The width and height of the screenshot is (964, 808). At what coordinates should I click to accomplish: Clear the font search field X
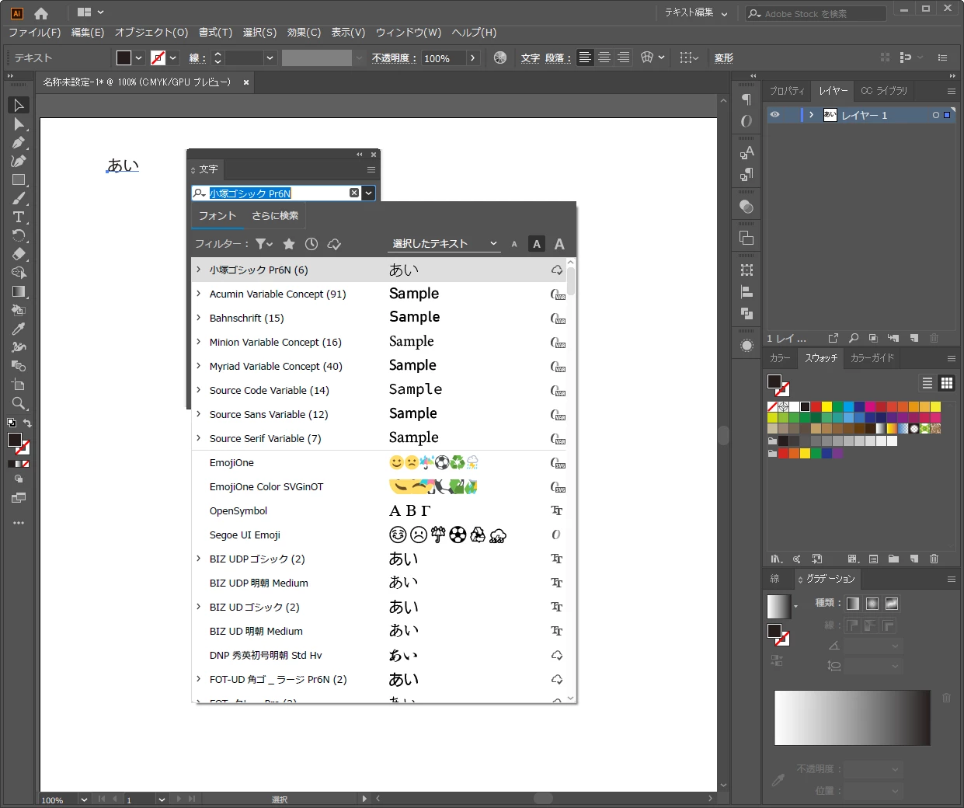[x=354, y=193]
